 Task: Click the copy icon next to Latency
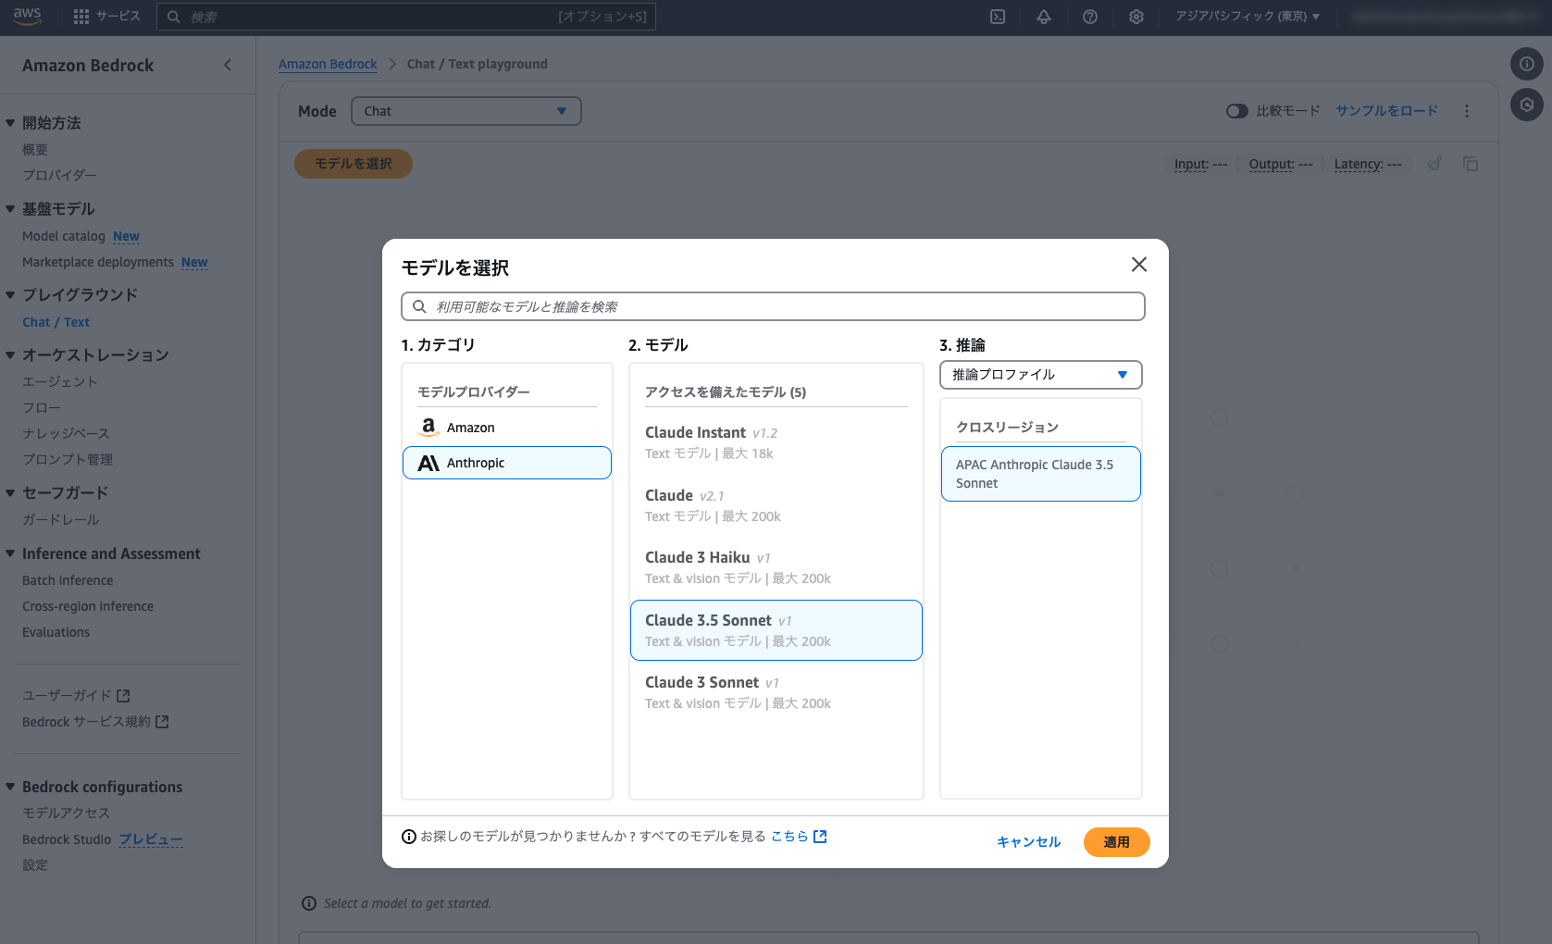1471,164
